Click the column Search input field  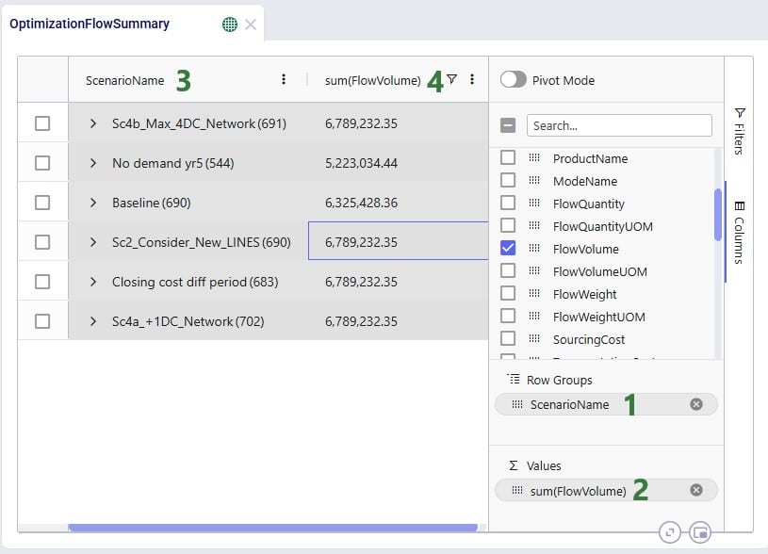(x=619, y=125)
